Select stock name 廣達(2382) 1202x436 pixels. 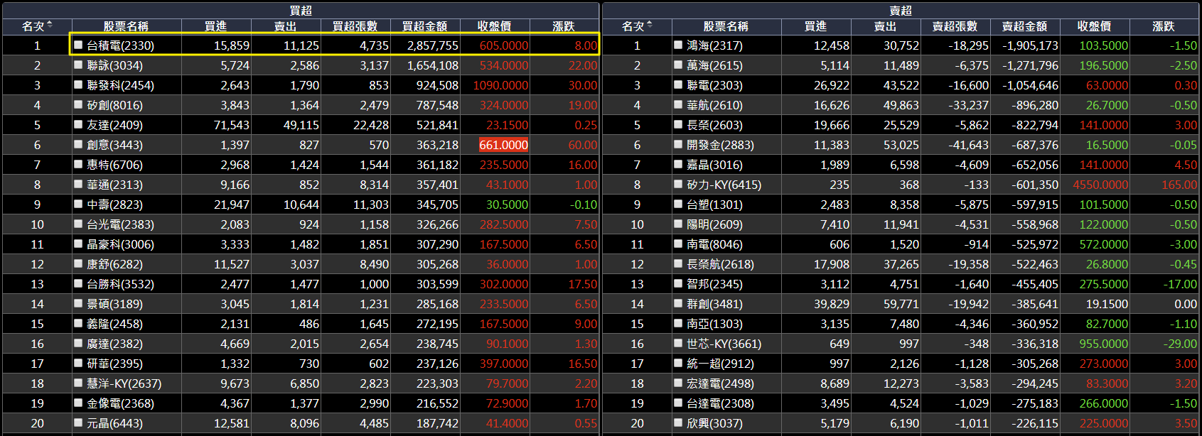point(114,344)
